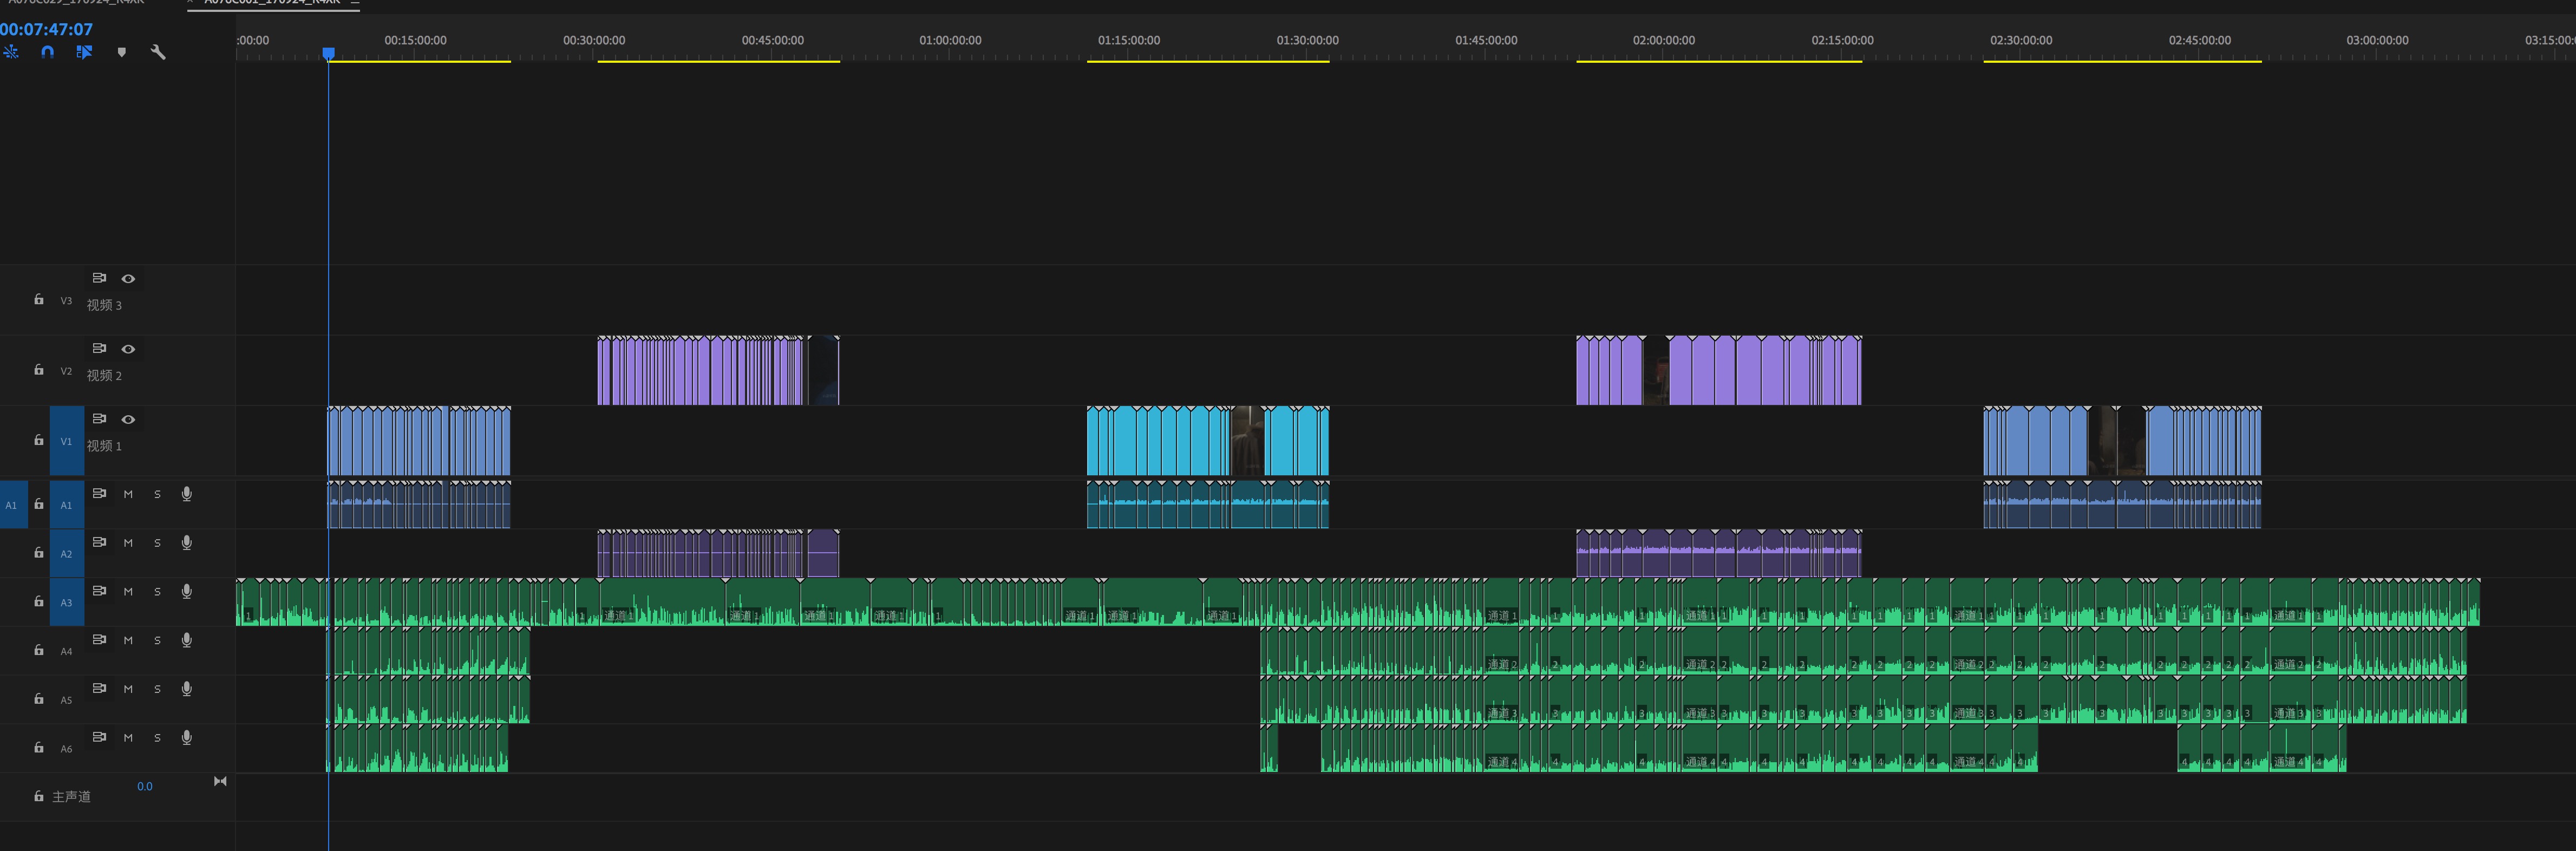Toggle insert sequences as nests icon
This screenshot has width=2576, height=851.
11,52
